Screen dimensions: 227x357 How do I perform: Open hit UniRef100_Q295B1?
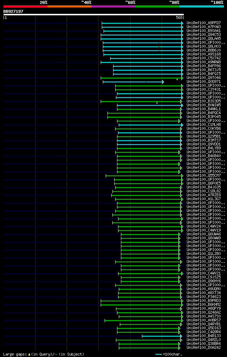(x=204, y=137)
